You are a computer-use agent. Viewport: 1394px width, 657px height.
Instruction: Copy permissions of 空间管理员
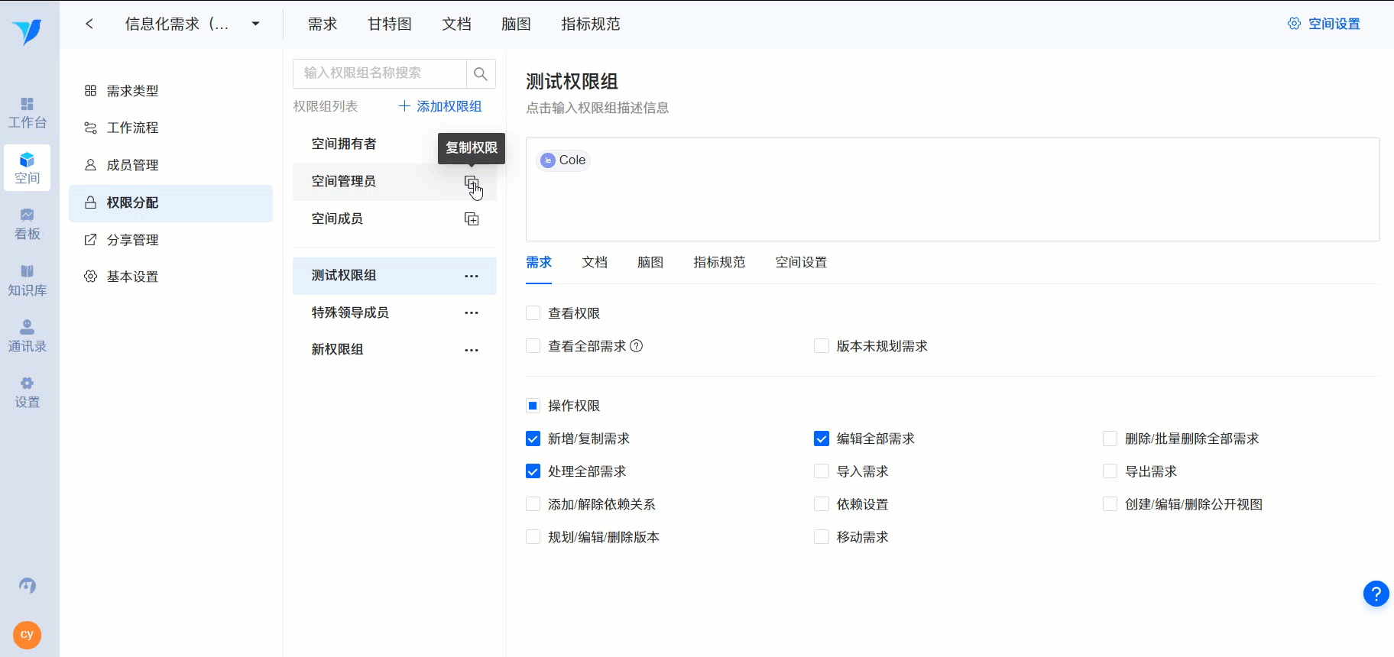coord(472,182)
